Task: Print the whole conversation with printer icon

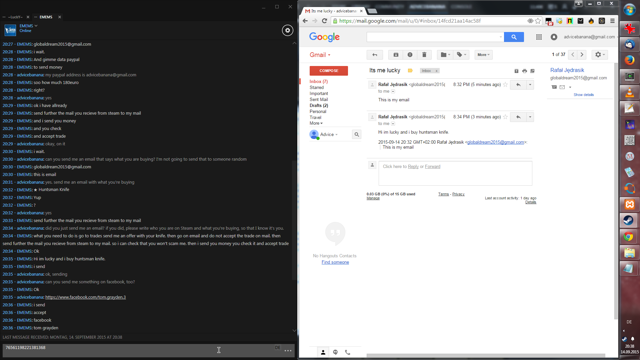Action: pyautogui.click(x=524, y=71)
